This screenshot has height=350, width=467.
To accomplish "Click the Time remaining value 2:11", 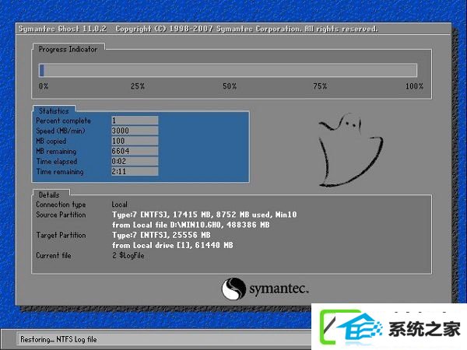I will tap(135, 171).
